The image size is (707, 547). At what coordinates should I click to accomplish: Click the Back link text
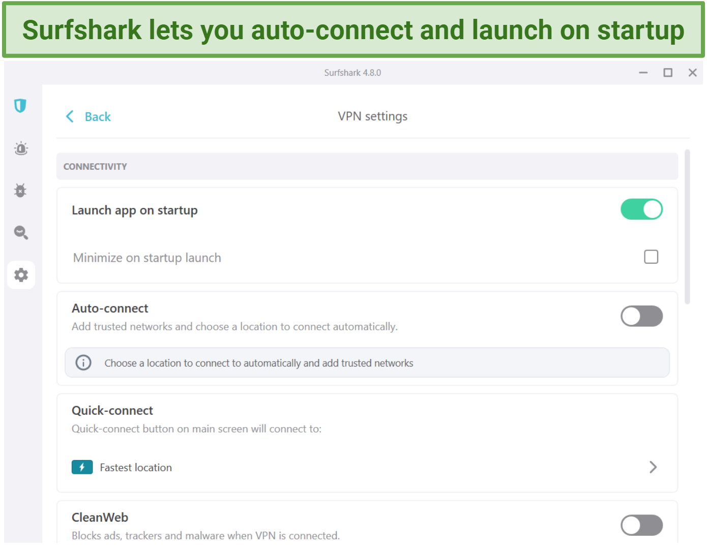(x=98, y=117)
